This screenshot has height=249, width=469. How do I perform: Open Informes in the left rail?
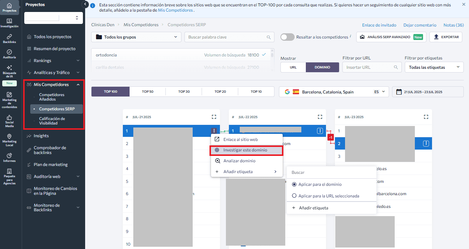click(x=9, y=157)
